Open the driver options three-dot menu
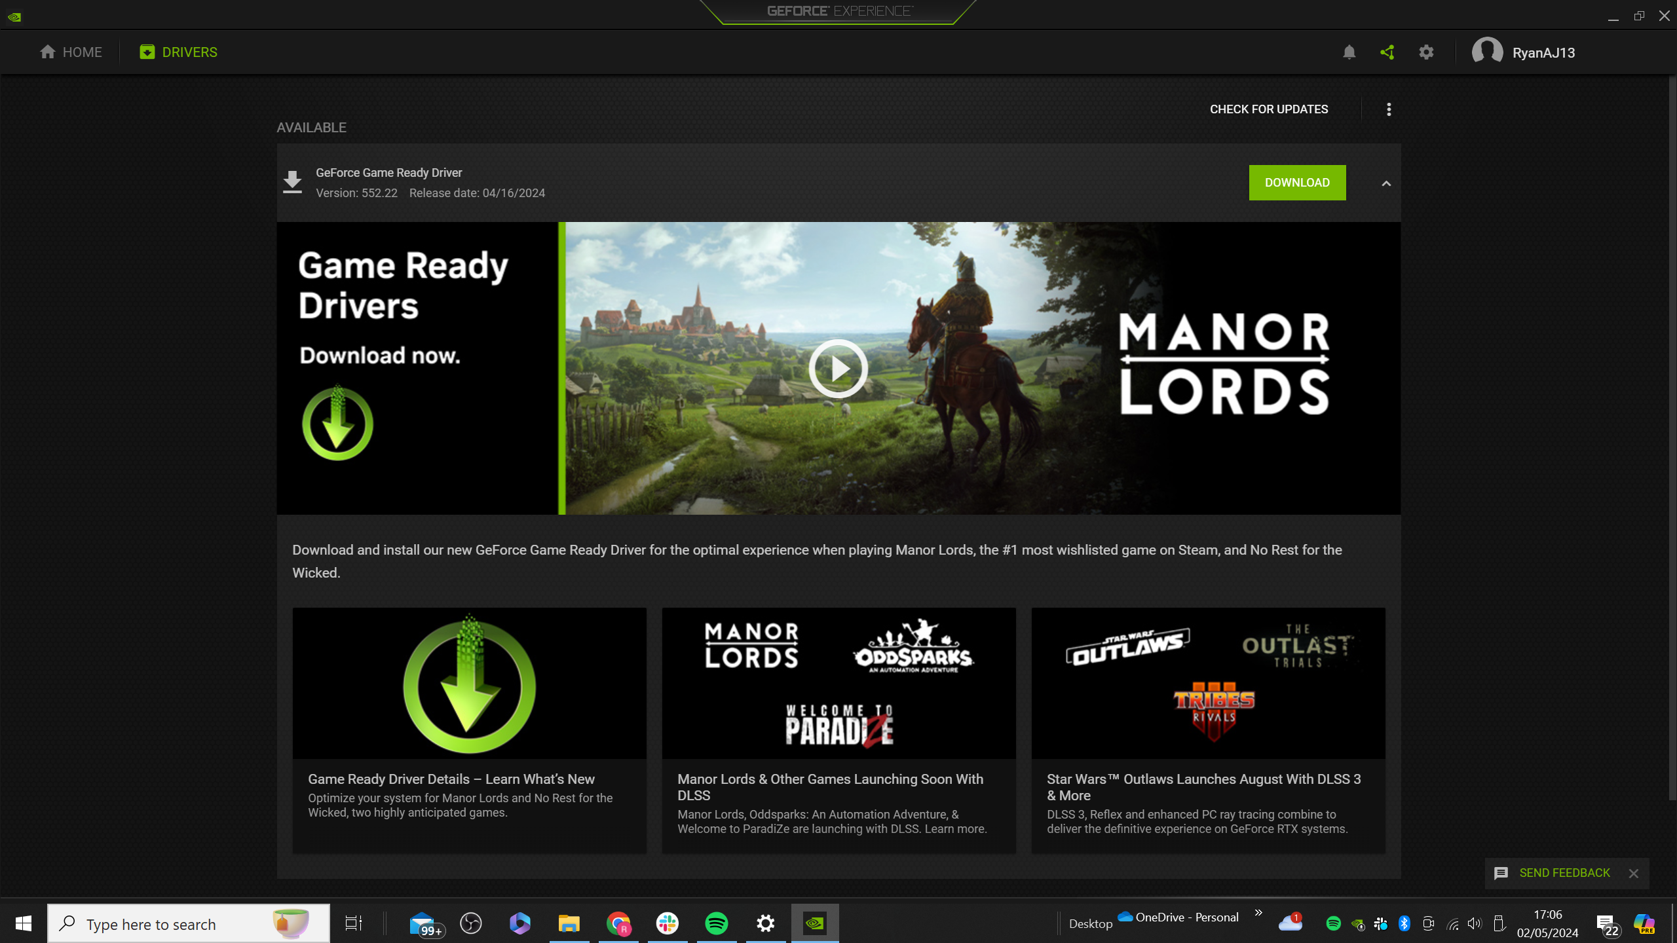The height and width of the screenshot is (943, 1677). click(1389, 109)
